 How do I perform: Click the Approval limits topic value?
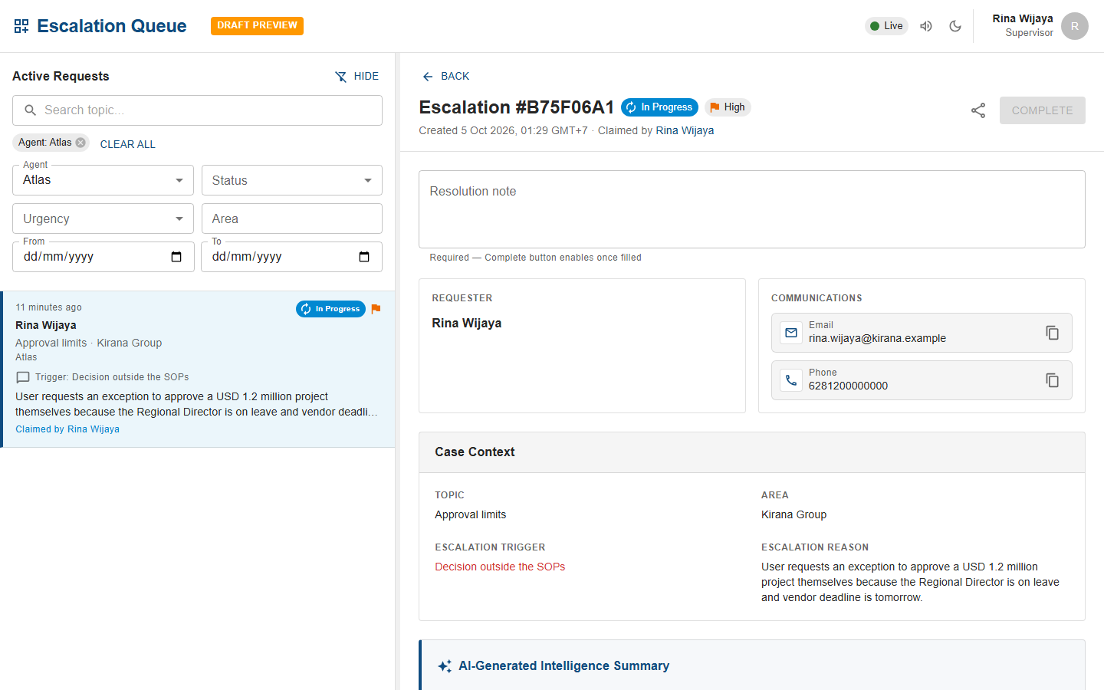click(x=470, y=514)
